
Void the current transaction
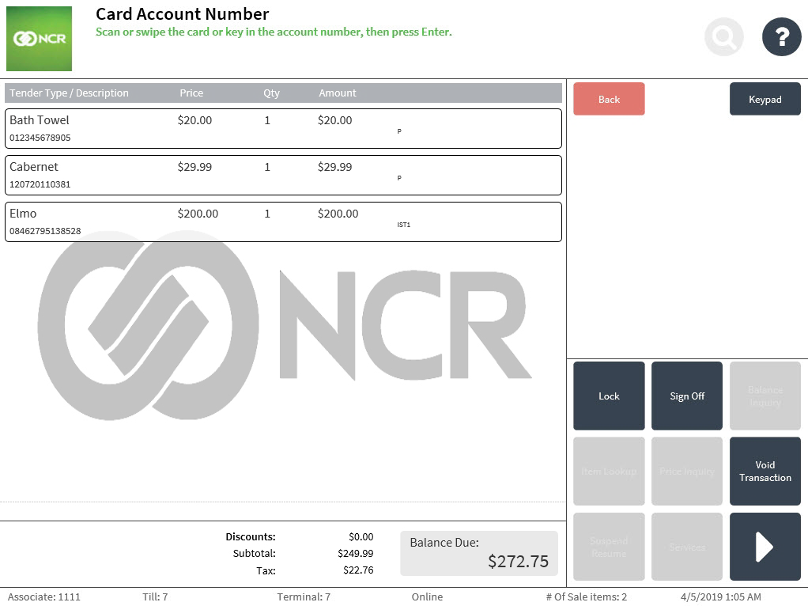tap(765, 471)
